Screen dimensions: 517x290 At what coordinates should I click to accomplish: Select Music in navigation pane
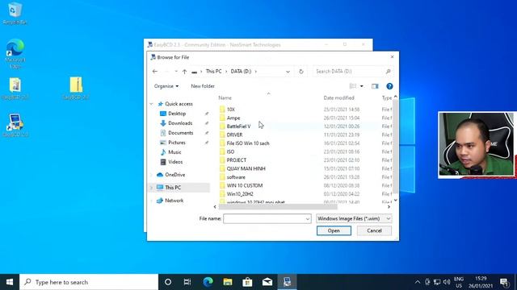pyautogui.click(x=174, y=152)
